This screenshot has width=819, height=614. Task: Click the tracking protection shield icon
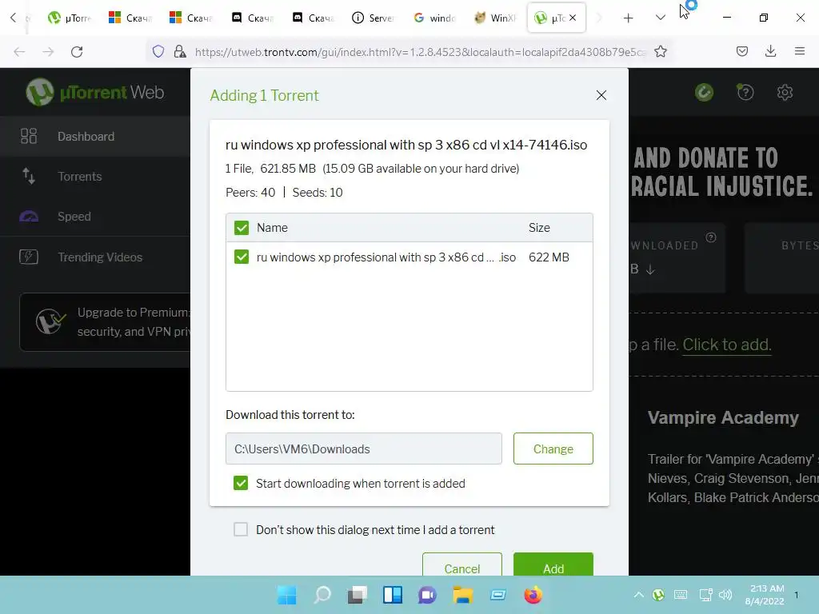pyautogui.click(x=158, y=51)
